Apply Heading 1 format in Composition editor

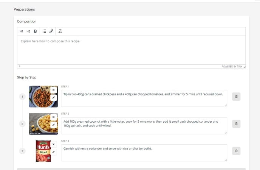[22, 31]
